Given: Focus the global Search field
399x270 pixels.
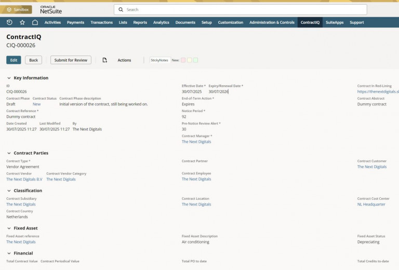Looking at the screenshot, I should 240,9.
